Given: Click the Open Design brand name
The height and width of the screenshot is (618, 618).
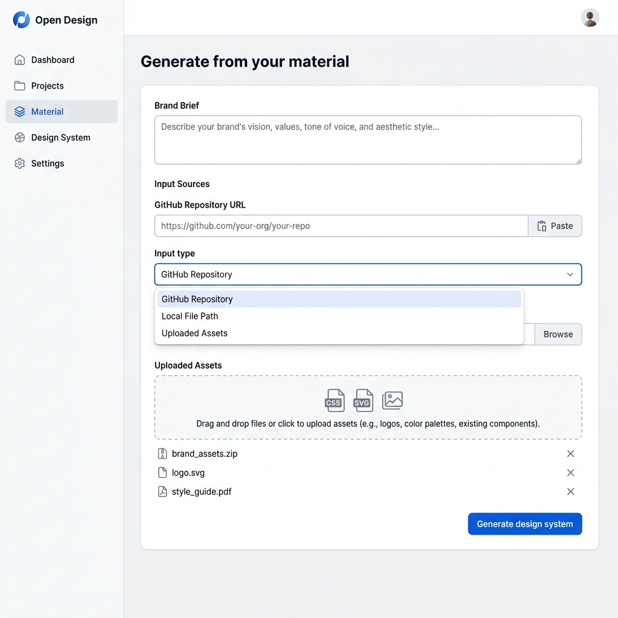Looking at the screenshot, I should point(66,20).
